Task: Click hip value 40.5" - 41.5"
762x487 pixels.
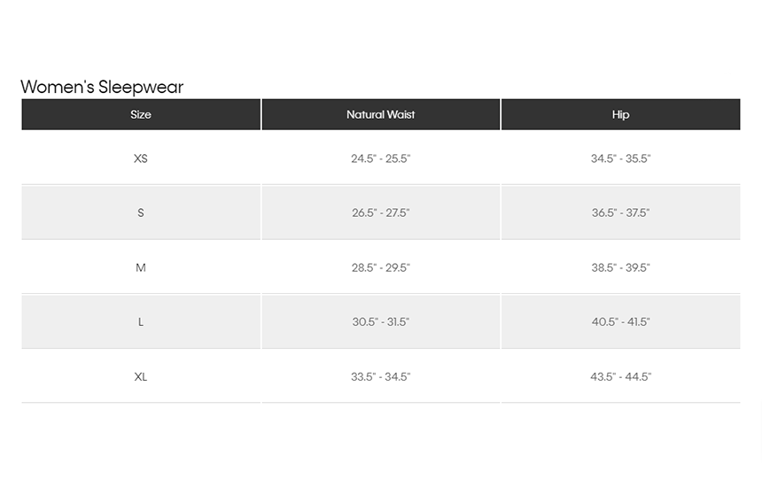Action: 620,322
